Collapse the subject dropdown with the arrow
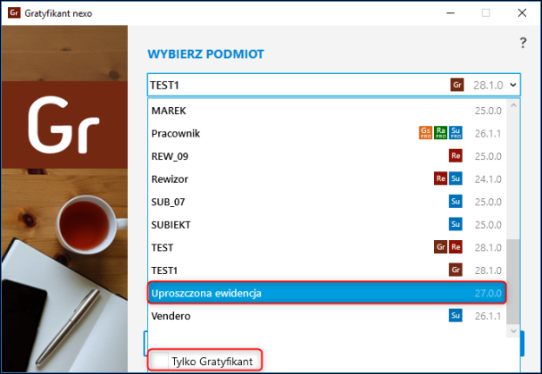This screenshot has width=542, height=374. 513,85
